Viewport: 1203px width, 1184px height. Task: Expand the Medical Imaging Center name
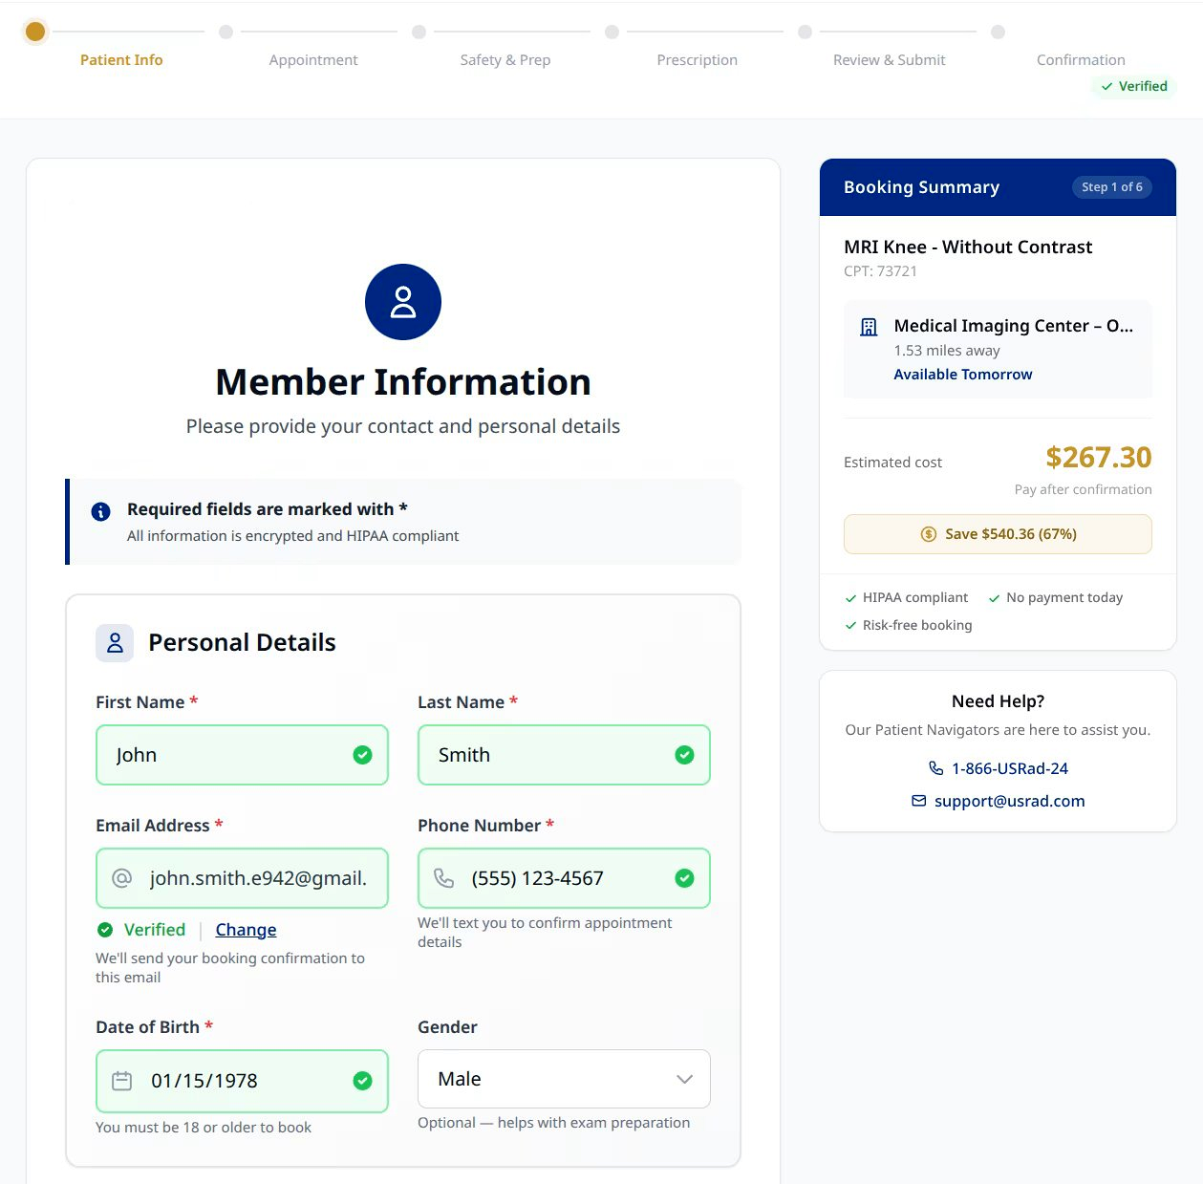(1013, 326)
